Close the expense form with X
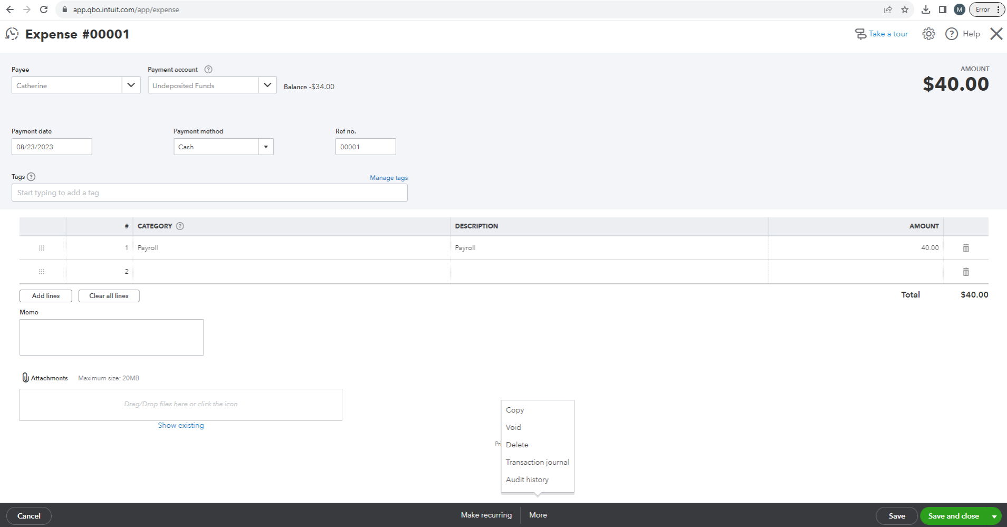The width and height of the screenshot is (1007, 527). [x=996, y=34]
